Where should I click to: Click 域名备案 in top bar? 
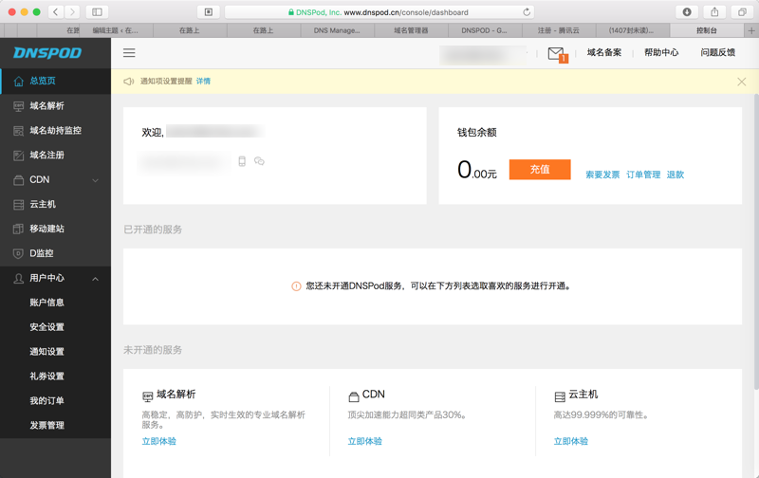[604, 52]
